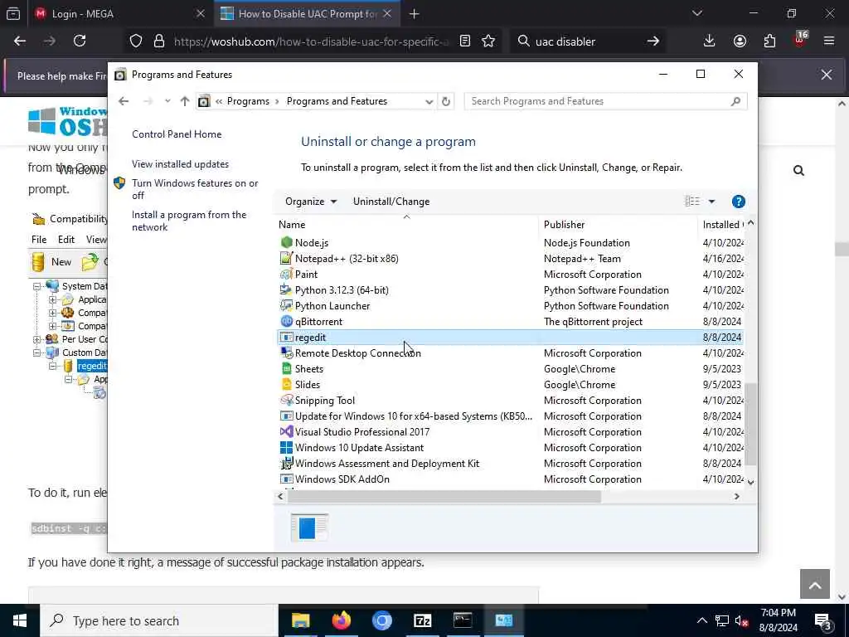Click the horizontal scrollbar in program list
The width and height of the screenshot is (849, 637).
444,496
